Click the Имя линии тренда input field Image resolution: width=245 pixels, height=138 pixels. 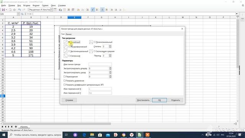click(100, 64)
